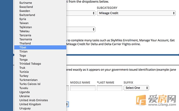The width and height of the screenshot is (179, 111).
Task: Open the category dropdown left of Subcategory
Action: tap(81, 13)
